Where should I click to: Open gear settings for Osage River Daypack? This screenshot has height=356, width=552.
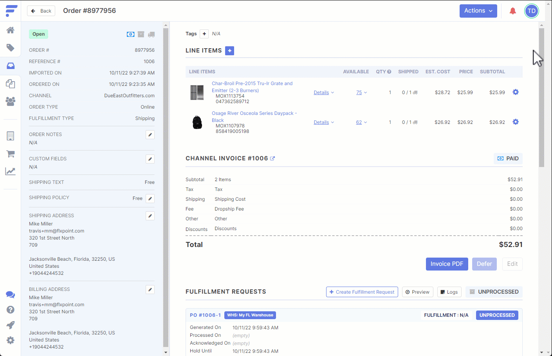(516, 122)
